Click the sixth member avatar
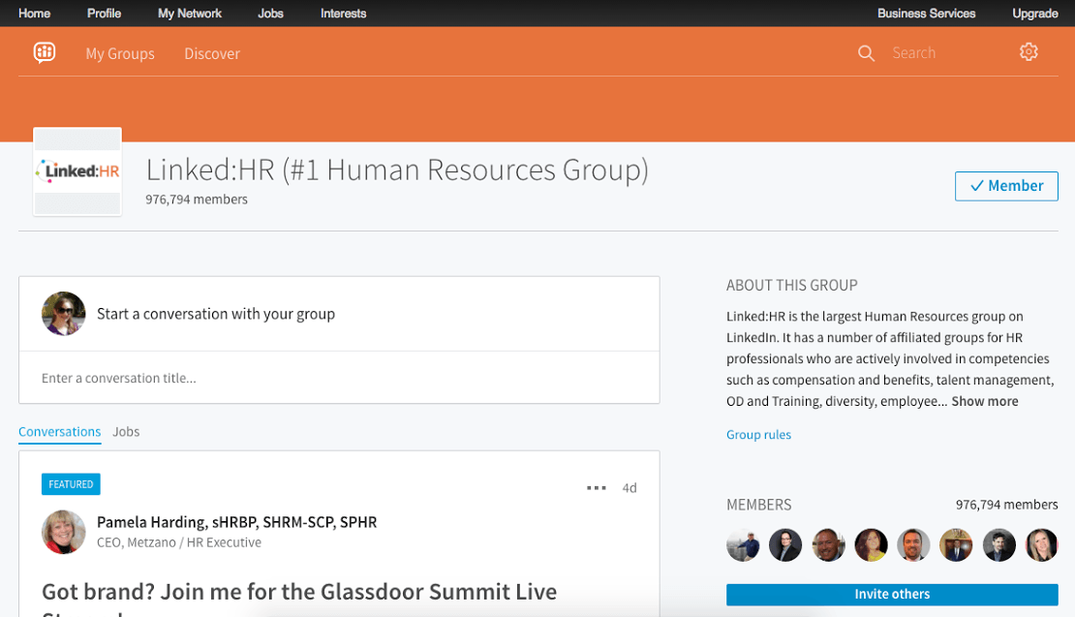 click(956, 545)
